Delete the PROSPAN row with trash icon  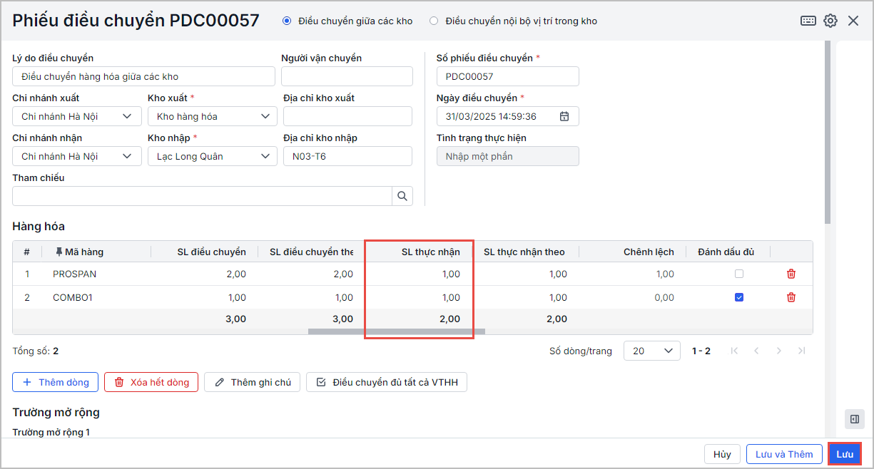(x=791, y=274)
